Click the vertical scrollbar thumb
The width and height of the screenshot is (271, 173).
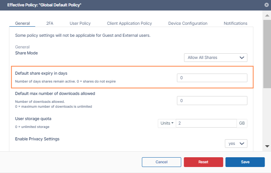[x=267, y=53]
